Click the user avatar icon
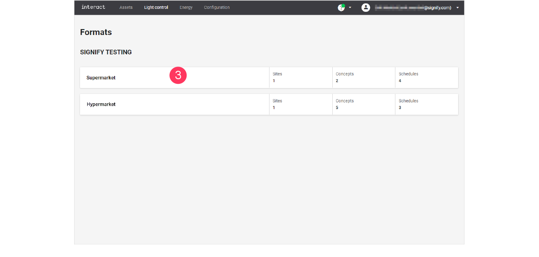This screenshot has width=539, height=257. [366, 7]
